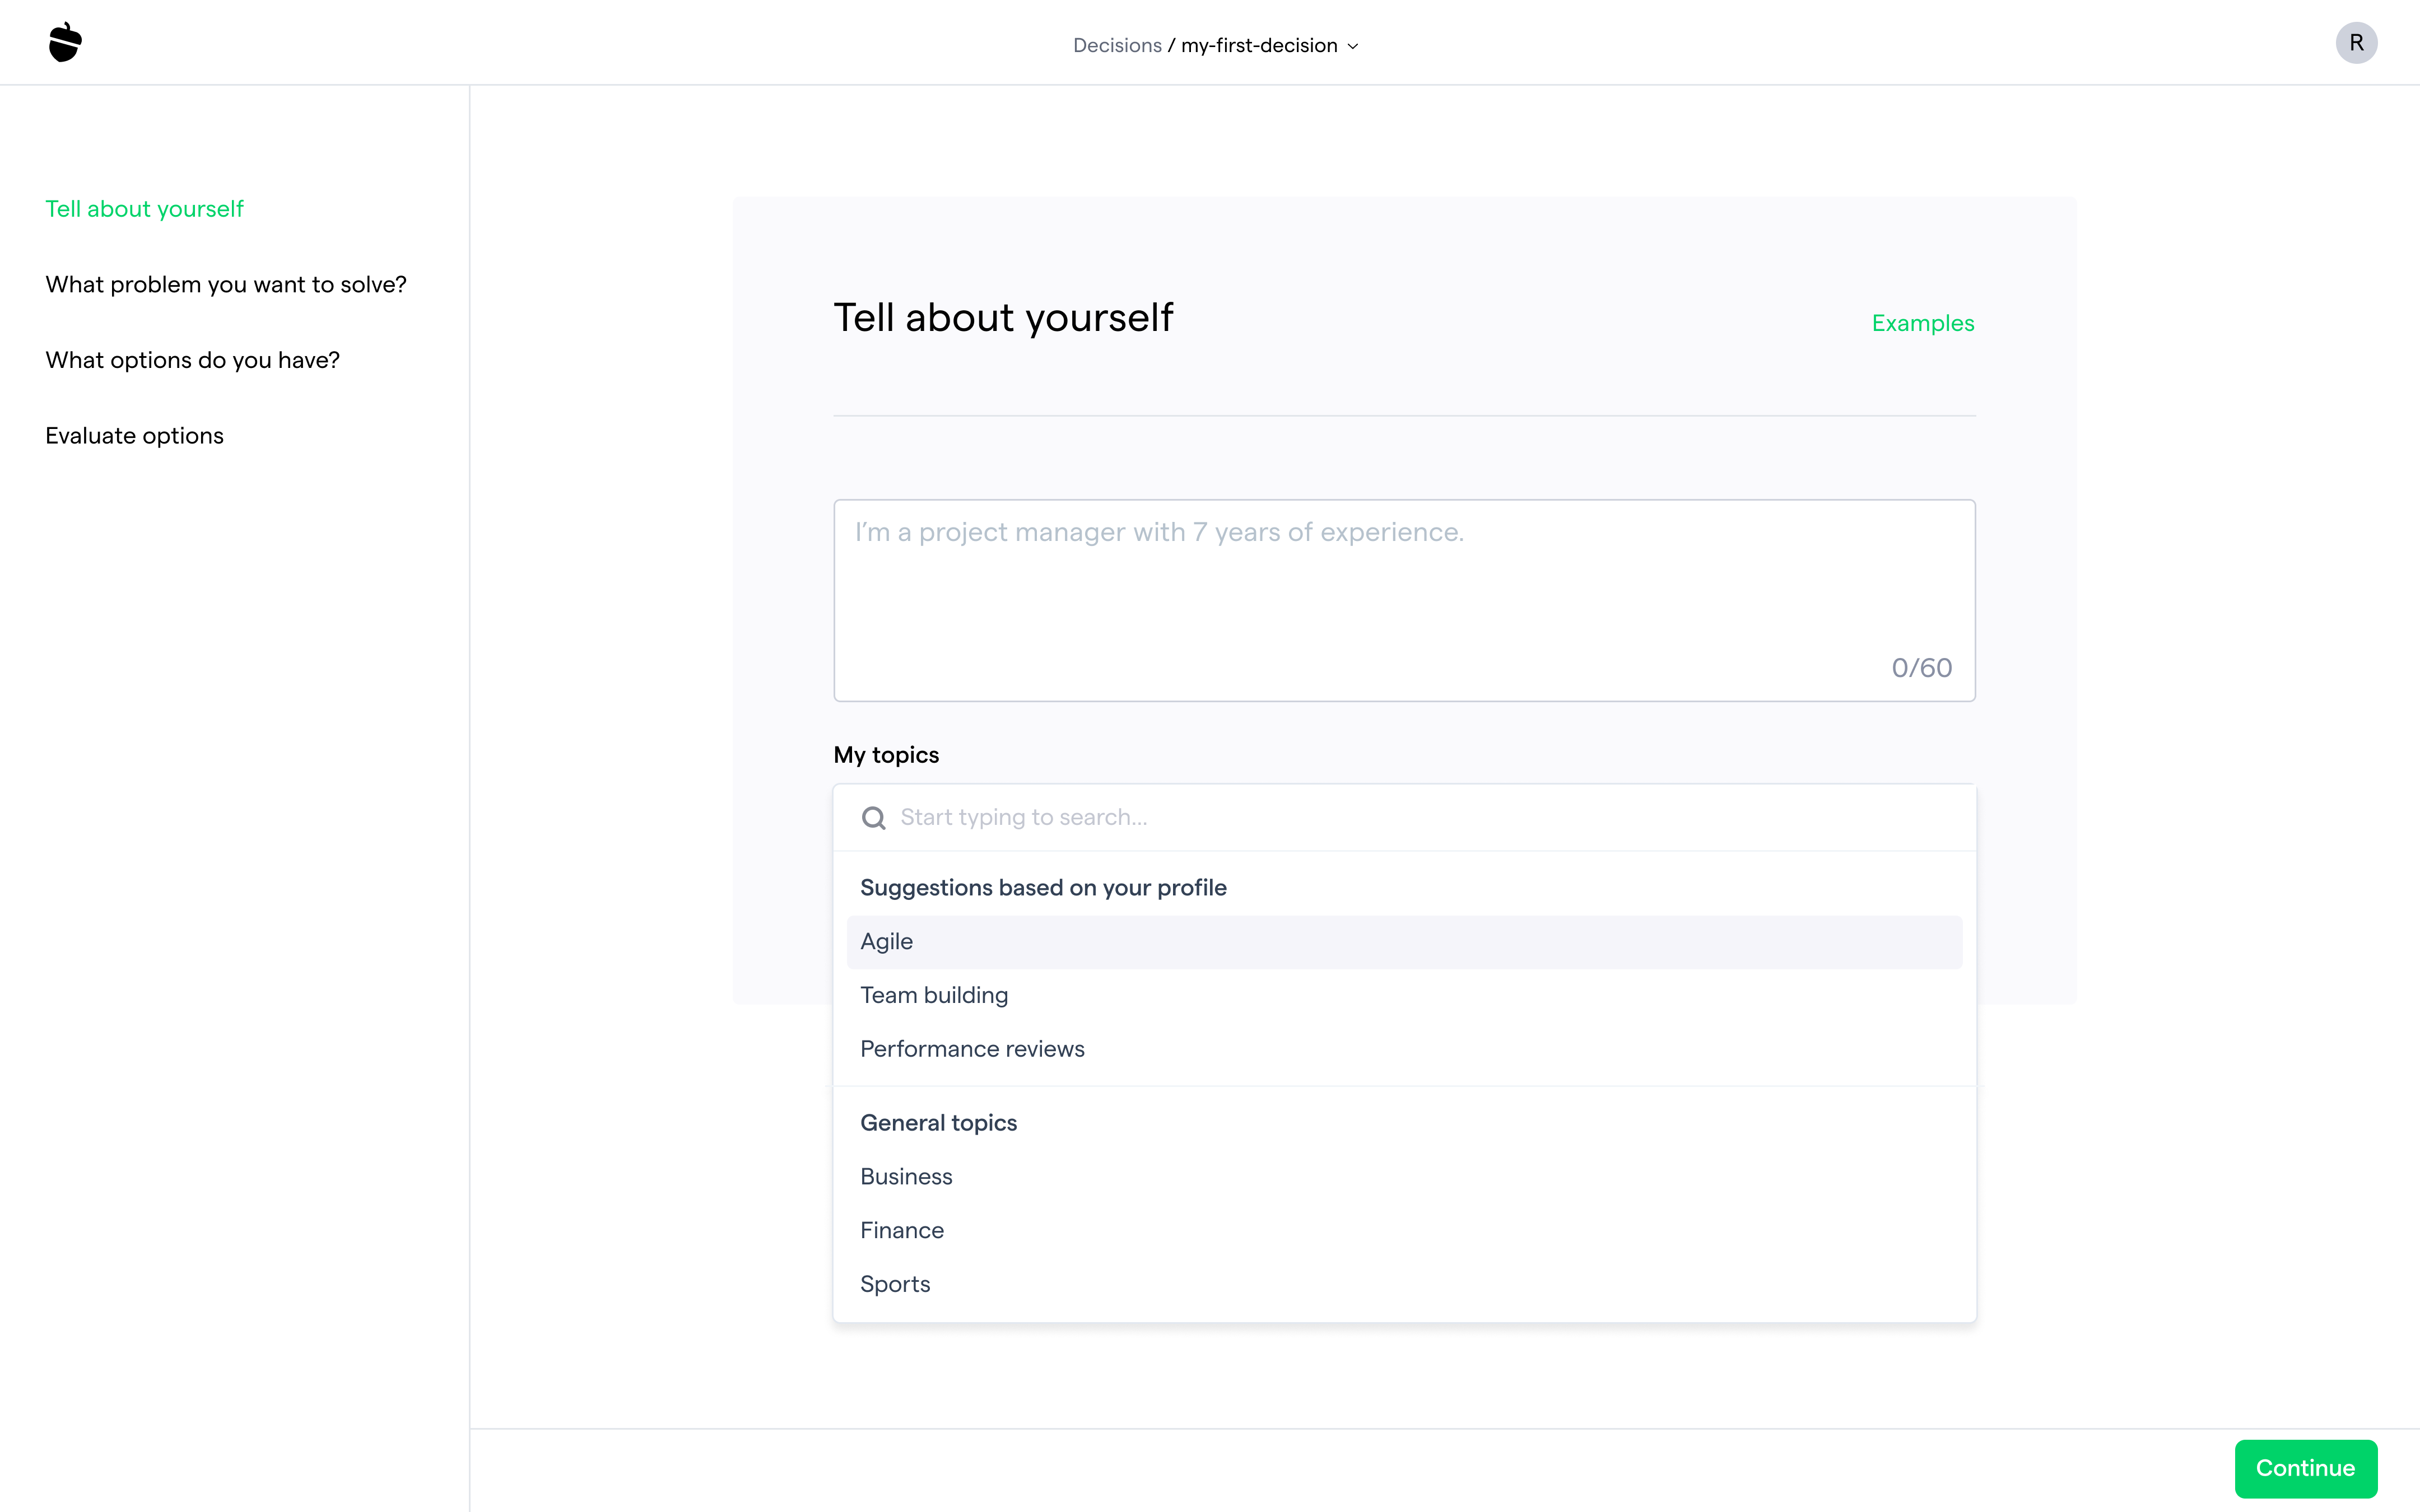This screenshot has height=1512, width=2420.
Task: Click the Suggestions based on your profile heading
Action: tap(1043, 888)
